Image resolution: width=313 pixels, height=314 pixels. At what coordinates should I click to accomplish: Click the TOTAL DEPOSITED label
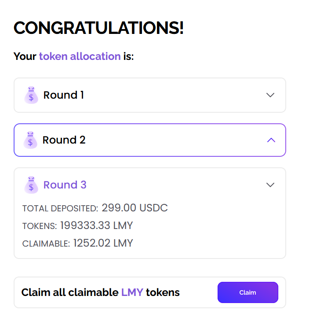[60, 208]
